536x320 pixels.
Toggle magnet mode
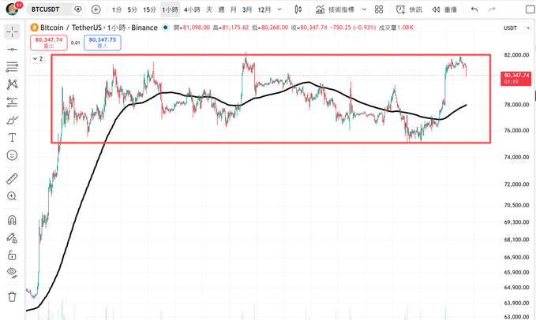pos(13,220)
